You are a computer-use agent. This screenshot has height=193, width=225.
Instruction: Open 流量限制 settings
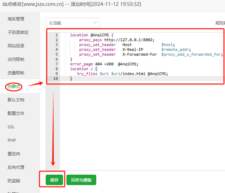tap(16, 73)
